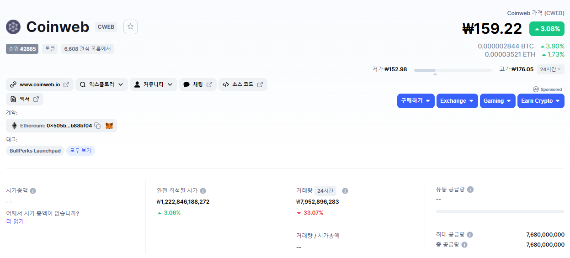This screenshot has width=570, height=258.
Task: Expand the 커뮤니티 dropdown
Action: click(x=153, y=84)
